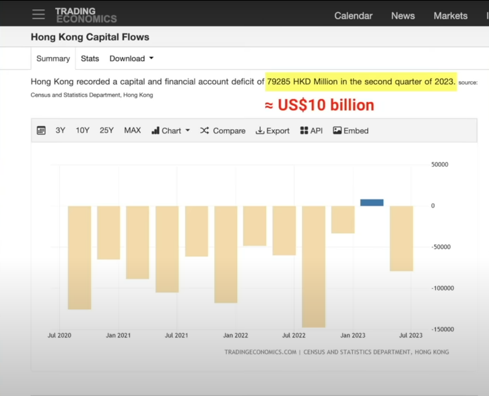
Task: Open the Chart type dropdown arrow
Action: 187,130
